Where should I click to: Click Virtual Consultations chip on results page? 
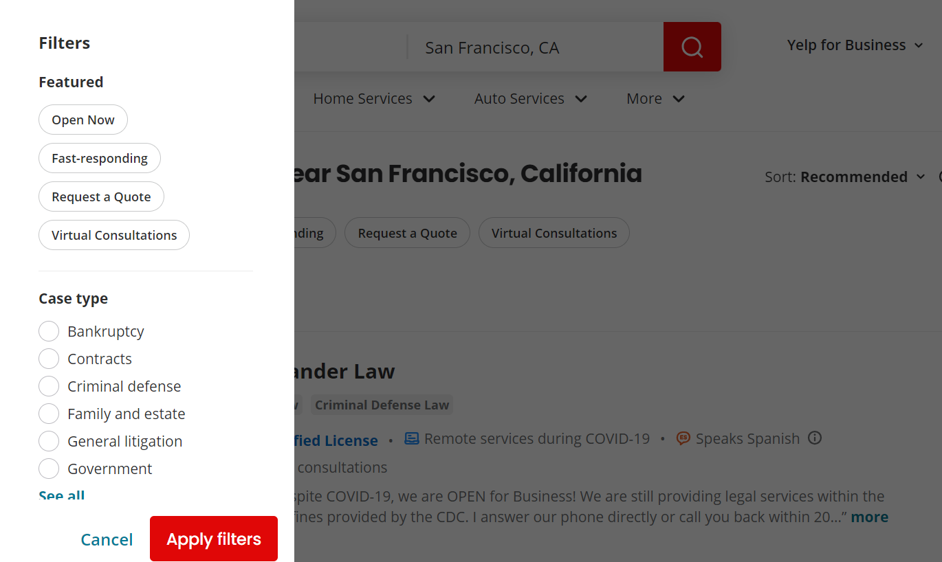click(554, 233)
